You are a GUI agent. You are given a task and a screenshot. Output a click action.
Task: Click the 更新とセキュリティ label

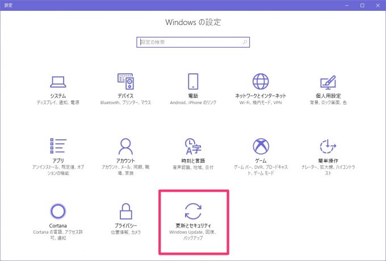click(193, 226)
